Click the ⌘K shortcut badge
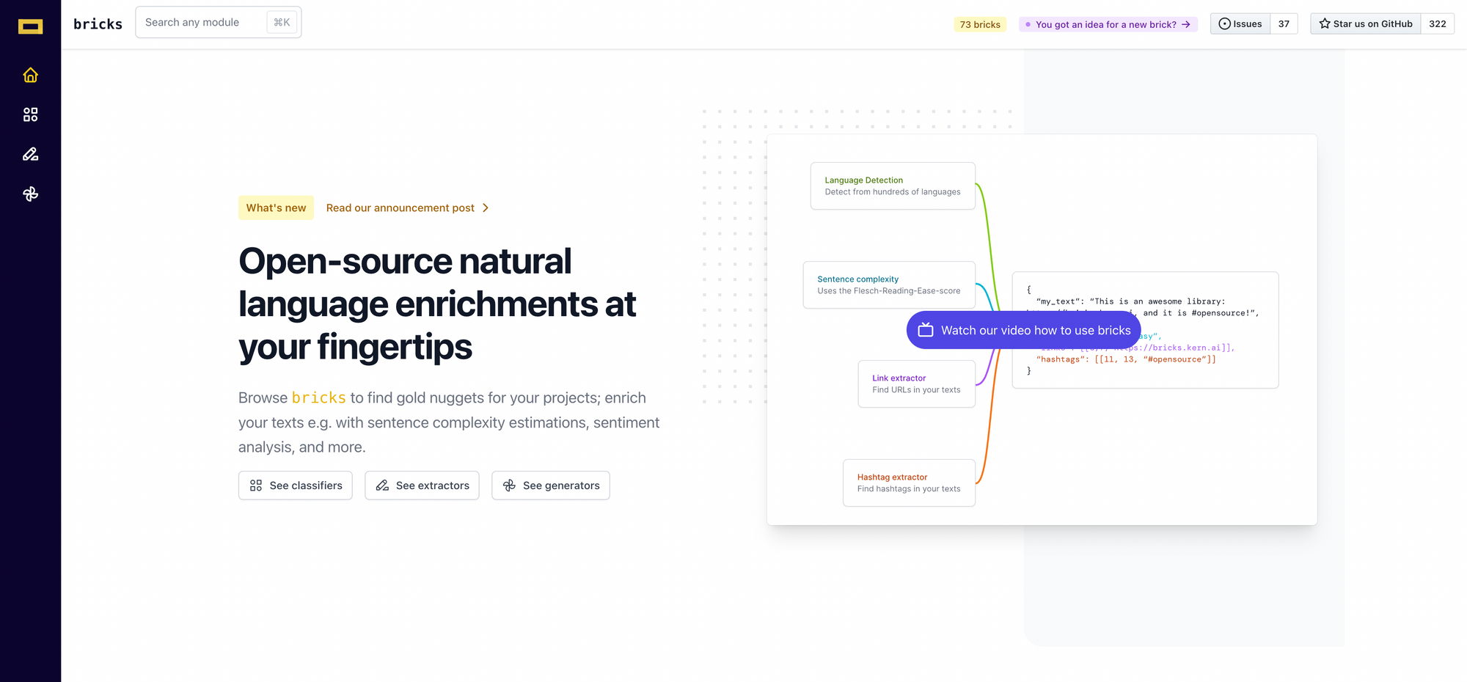 [x=282, y=23]
